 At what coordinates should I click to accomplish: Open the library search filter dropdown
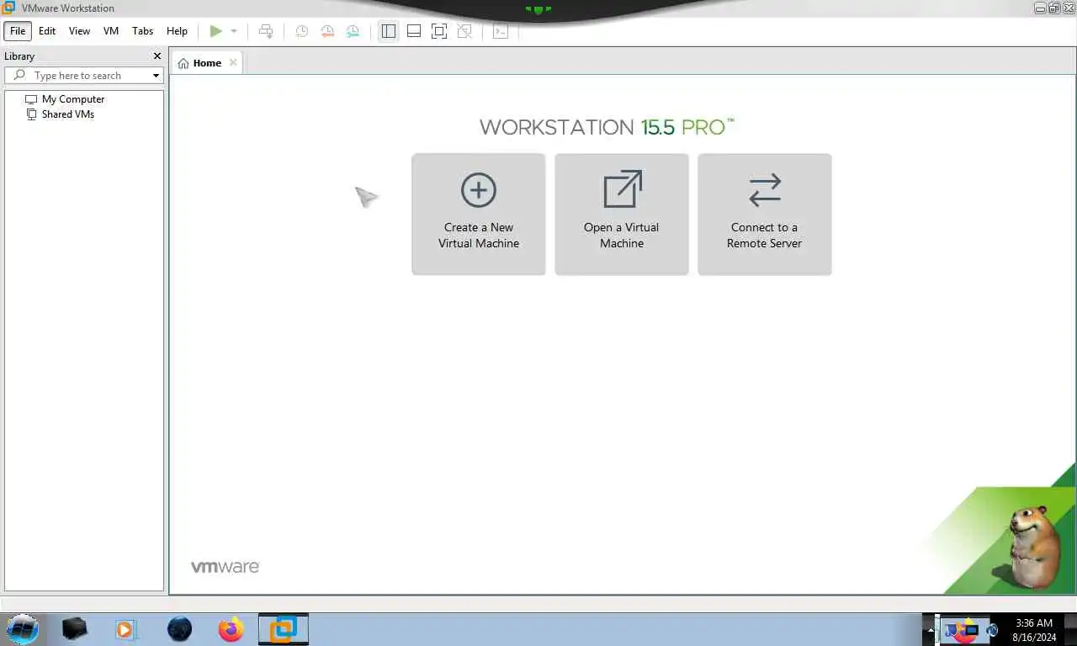point(156,76)
